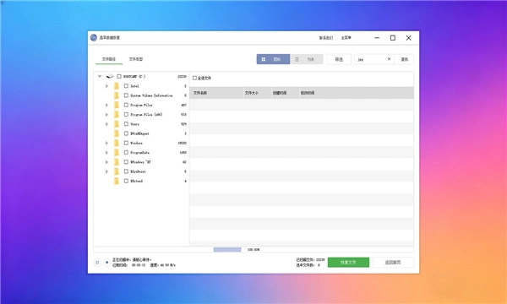Click the Intel folder icon
The height and width of the screenshot is (304, 507).
point(117,86)
